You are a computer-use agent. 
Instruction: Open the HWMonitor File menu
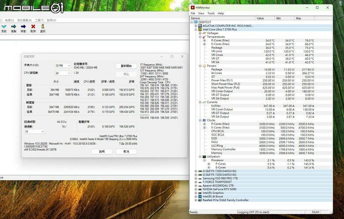click(x=193, y=13)
